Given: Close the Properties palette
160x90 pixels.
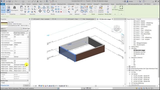Looking at the screenshot, I should (29, 19).
